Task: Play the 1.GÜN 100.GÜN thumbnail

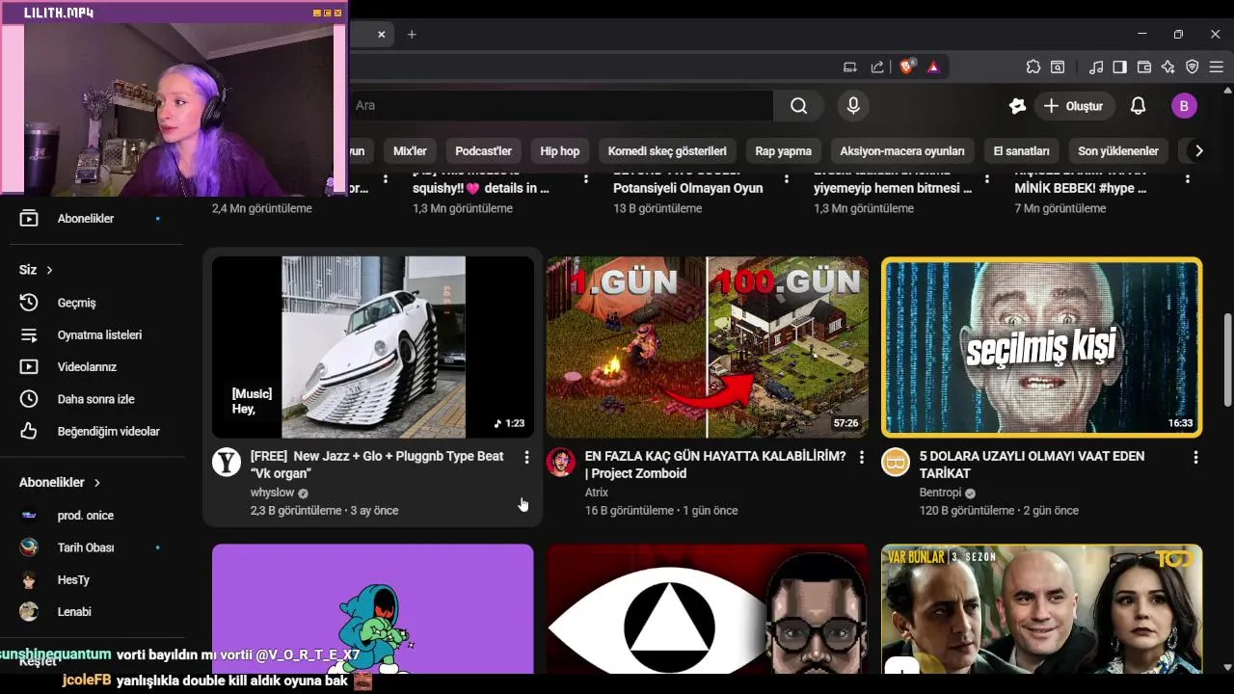Action: coord(708,347)
